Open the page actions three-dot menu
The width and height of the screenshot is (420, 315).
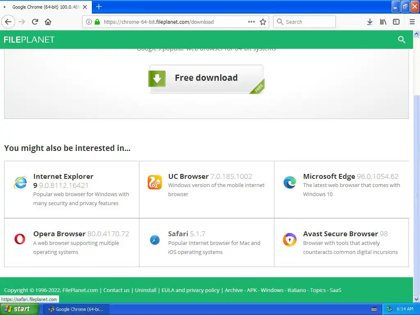point(251,22)
